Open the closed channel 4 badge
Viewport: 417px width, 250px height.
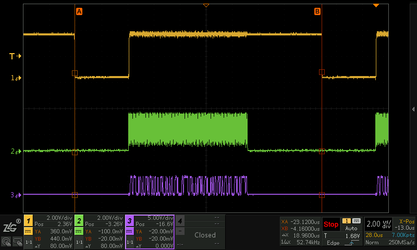180,221
